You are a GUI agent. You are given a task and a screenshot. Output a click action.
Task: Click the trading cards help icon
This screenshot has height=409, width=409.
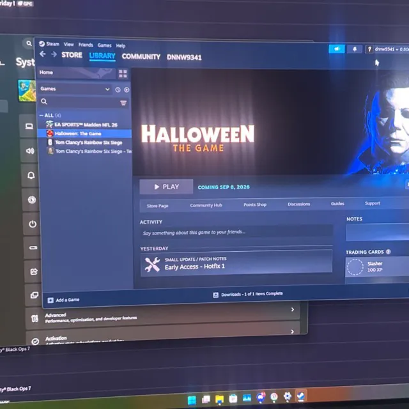(388, 251)
